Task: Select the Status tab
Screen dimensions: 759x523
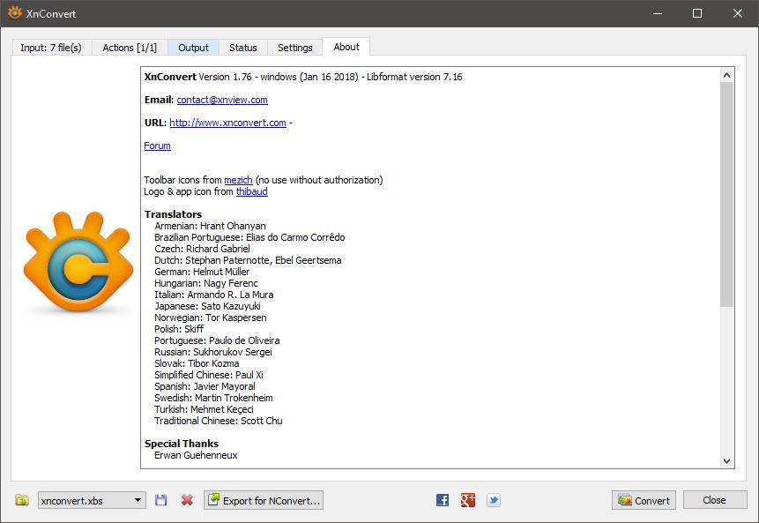Action: click(x=243, y=48)
